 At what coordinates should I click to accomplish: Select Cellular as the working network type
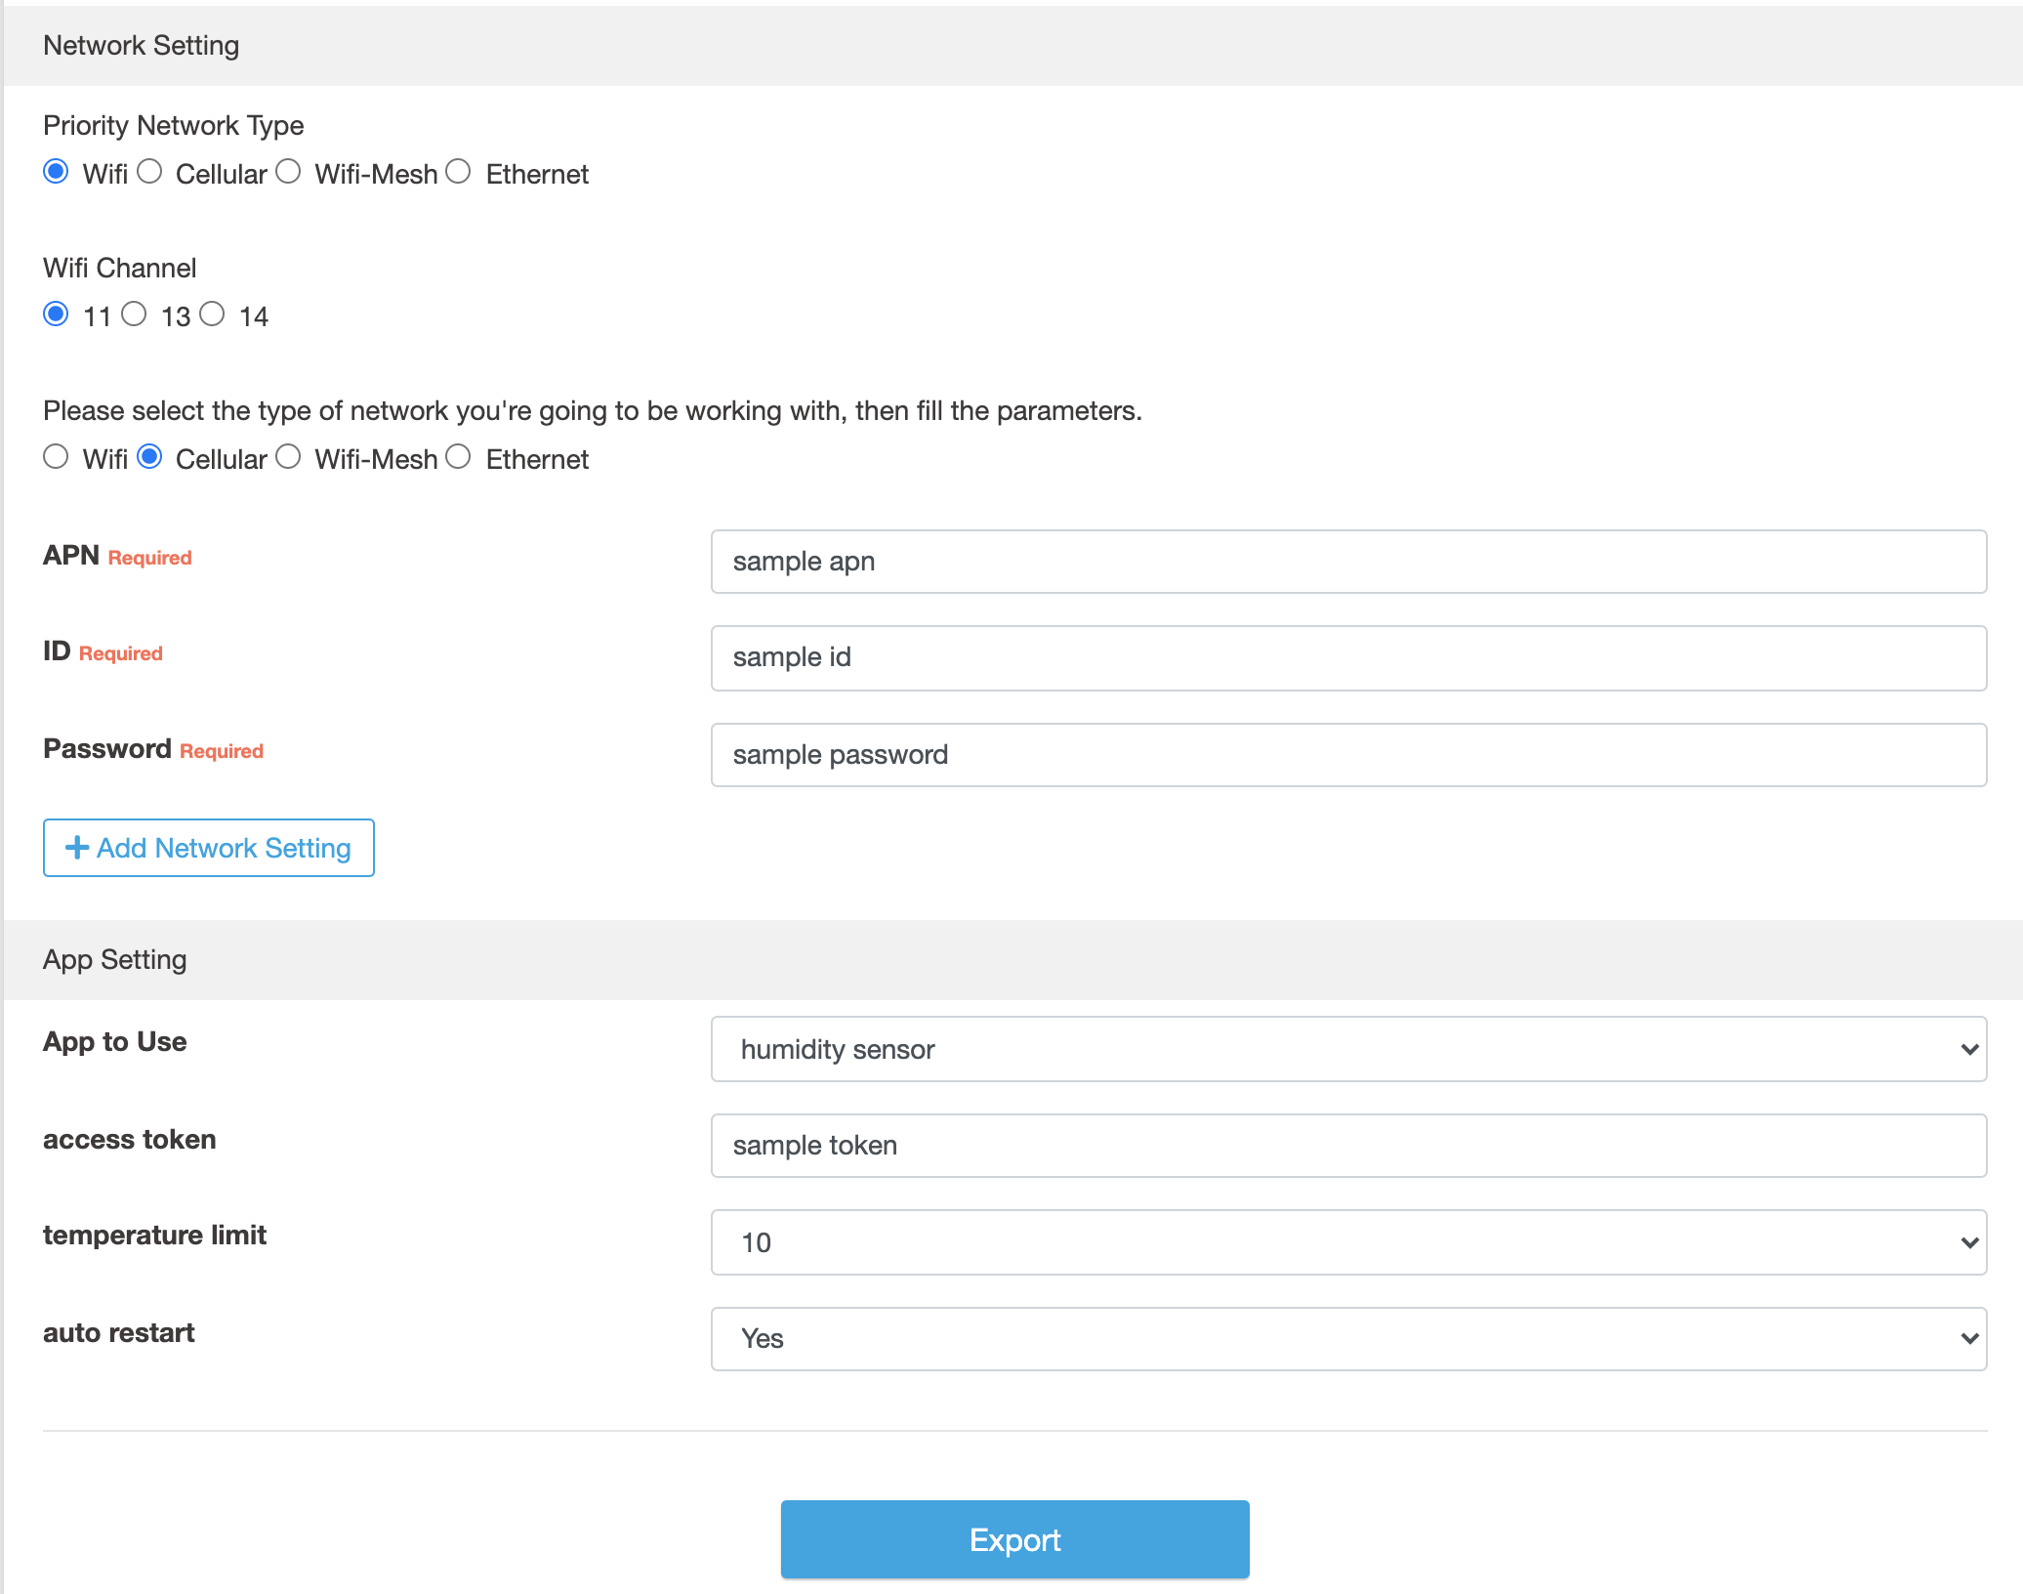point(149,457)
